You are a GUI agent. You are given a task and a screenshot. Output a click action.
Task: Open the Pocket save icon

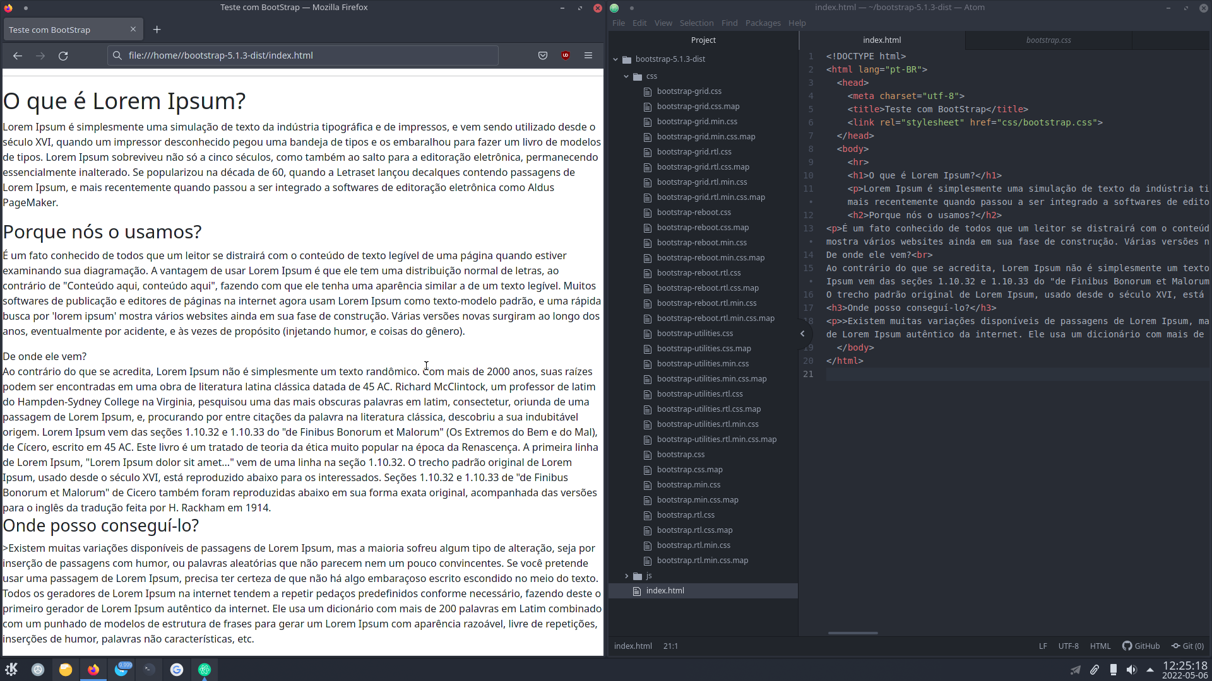point(543,55)
